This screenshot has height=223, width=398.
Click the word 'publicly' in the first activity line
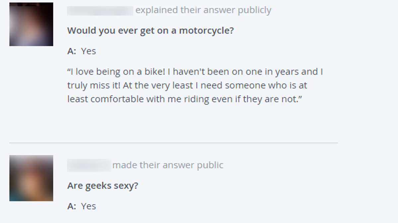(255, 11)
